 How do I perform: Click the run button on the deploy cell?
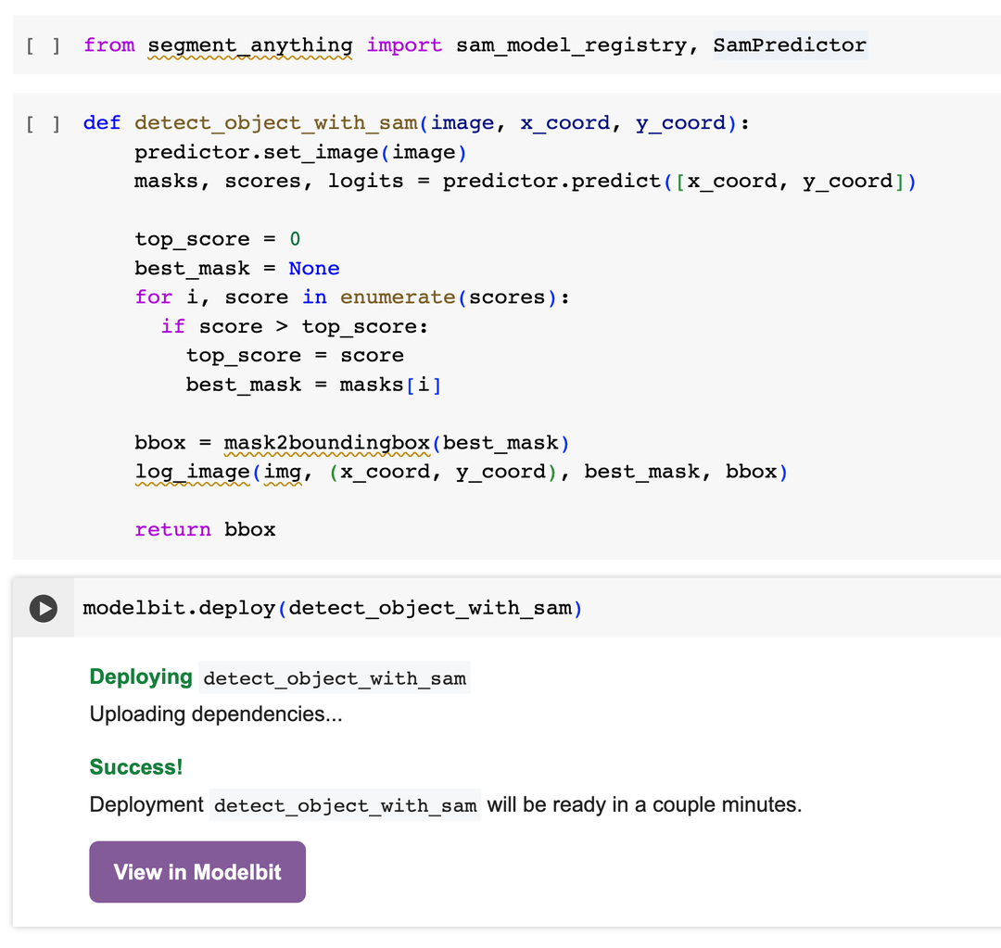43,608
